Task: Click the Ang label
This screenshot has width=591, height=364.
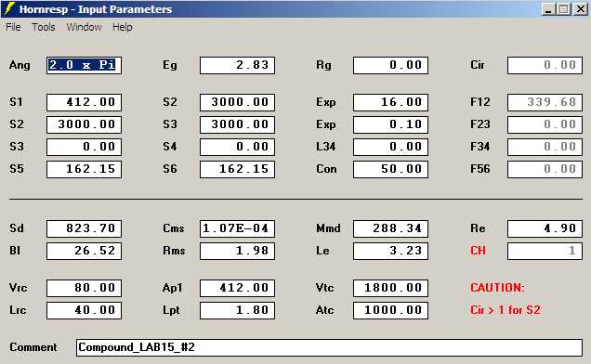Action: [20, 65]
